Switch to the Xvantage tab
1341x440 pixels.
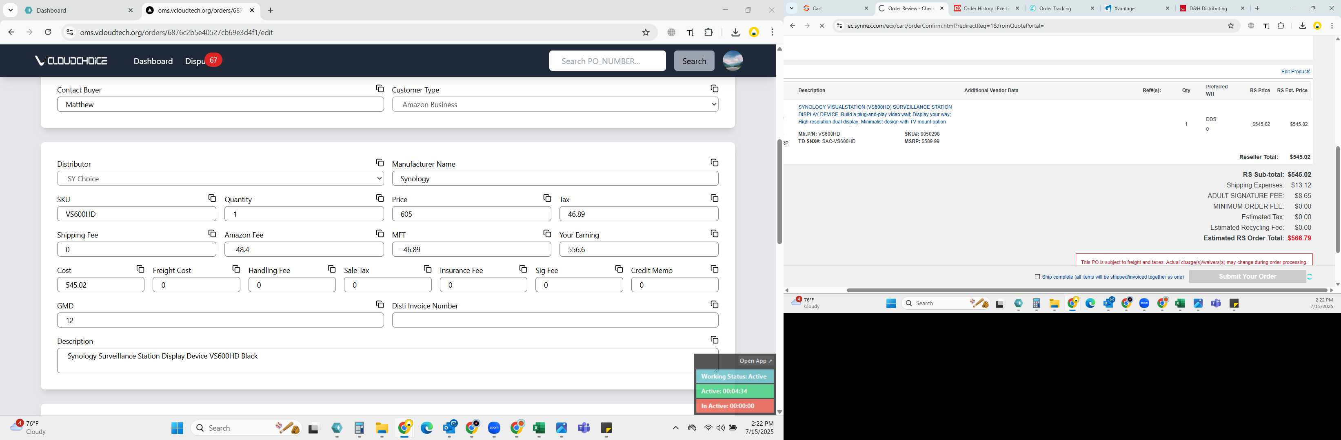pyautogui.click(x=1137, y=8)
